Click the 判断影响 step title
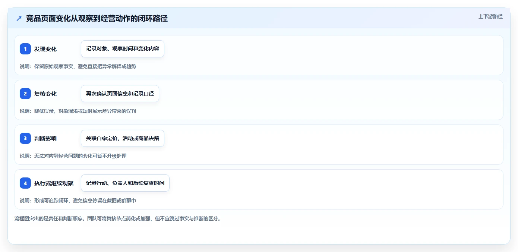 45,138
